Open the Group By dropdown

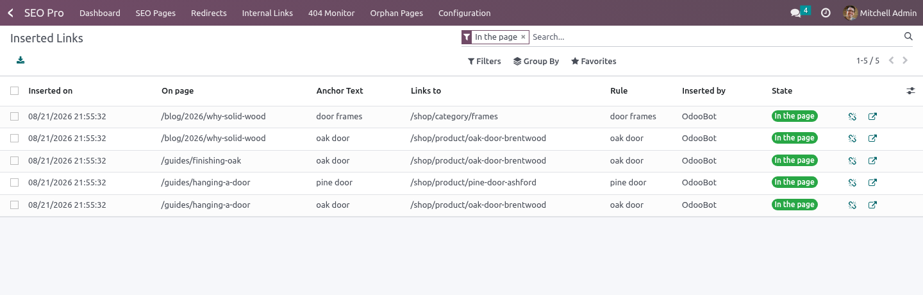[536, 61]
